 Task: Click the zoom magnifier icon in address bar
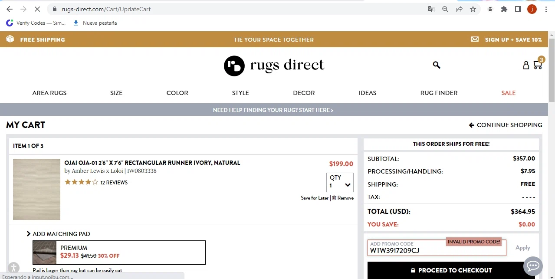pyautogui.click(x=445, y=9)
